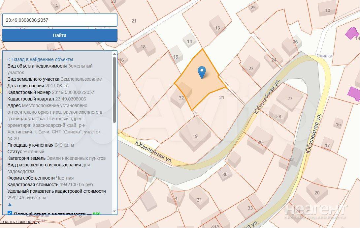Click building number 23 on the map
360x228 pixels.
tap(251, 68)
